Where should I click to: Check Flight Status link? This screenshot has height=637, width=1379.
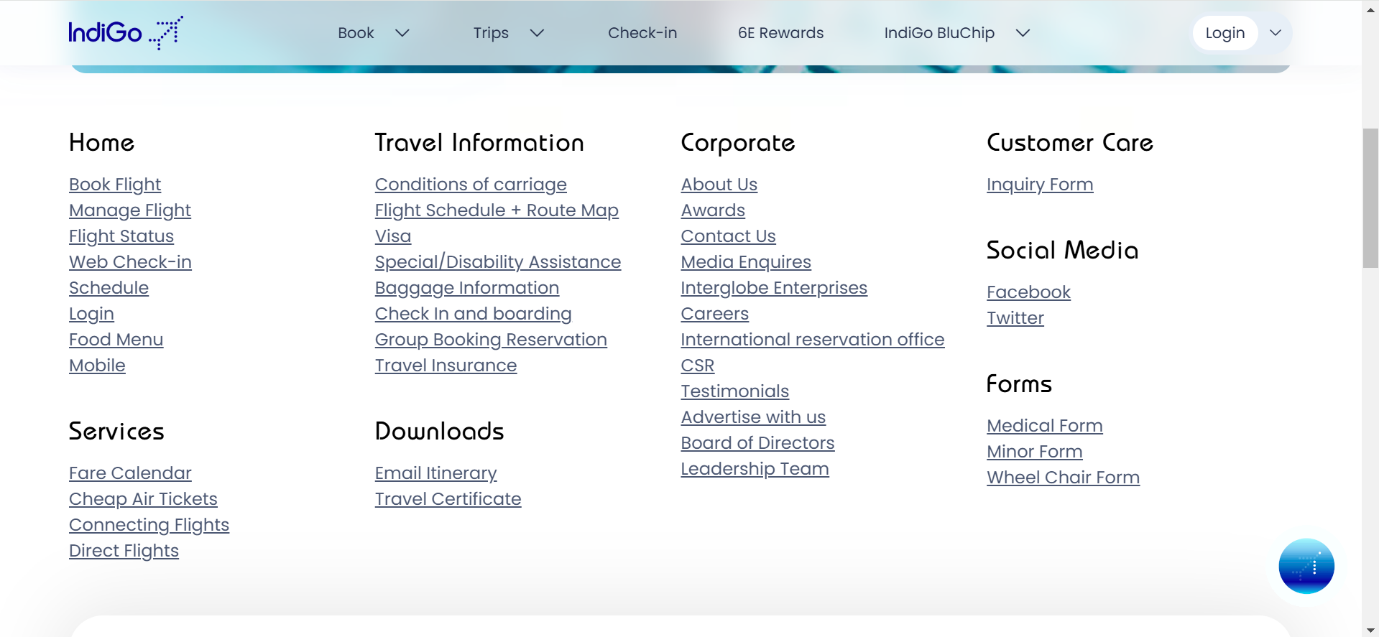click(x=121, y=236)
